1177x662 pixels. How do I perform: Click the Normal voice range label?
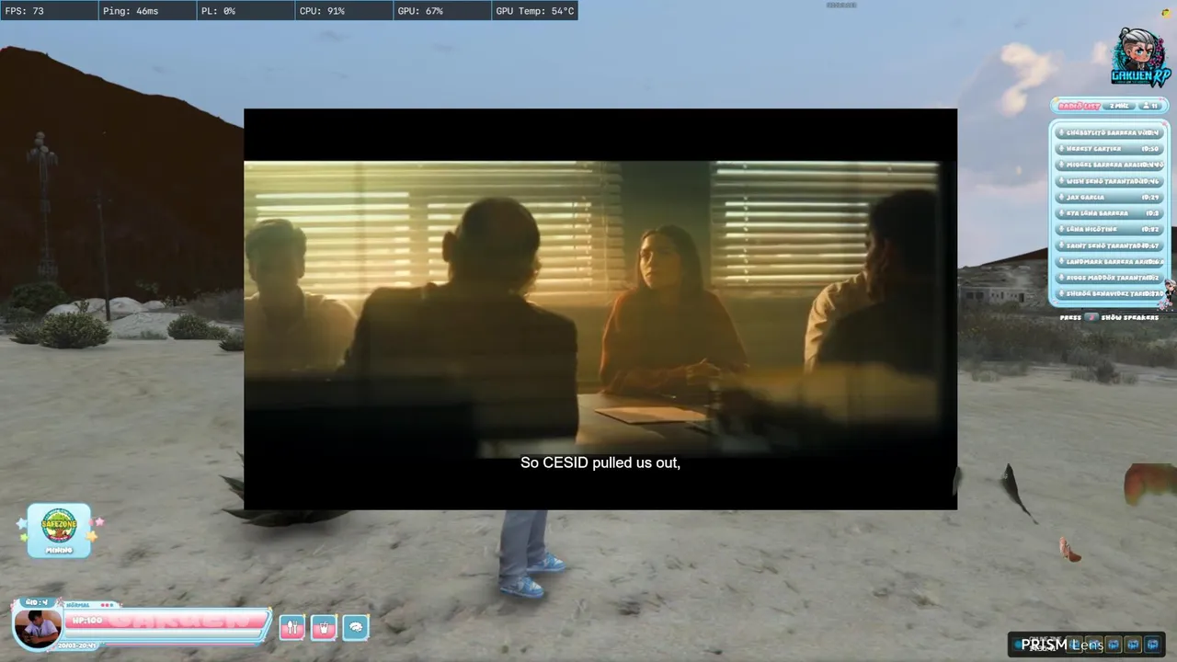(77, 605)
